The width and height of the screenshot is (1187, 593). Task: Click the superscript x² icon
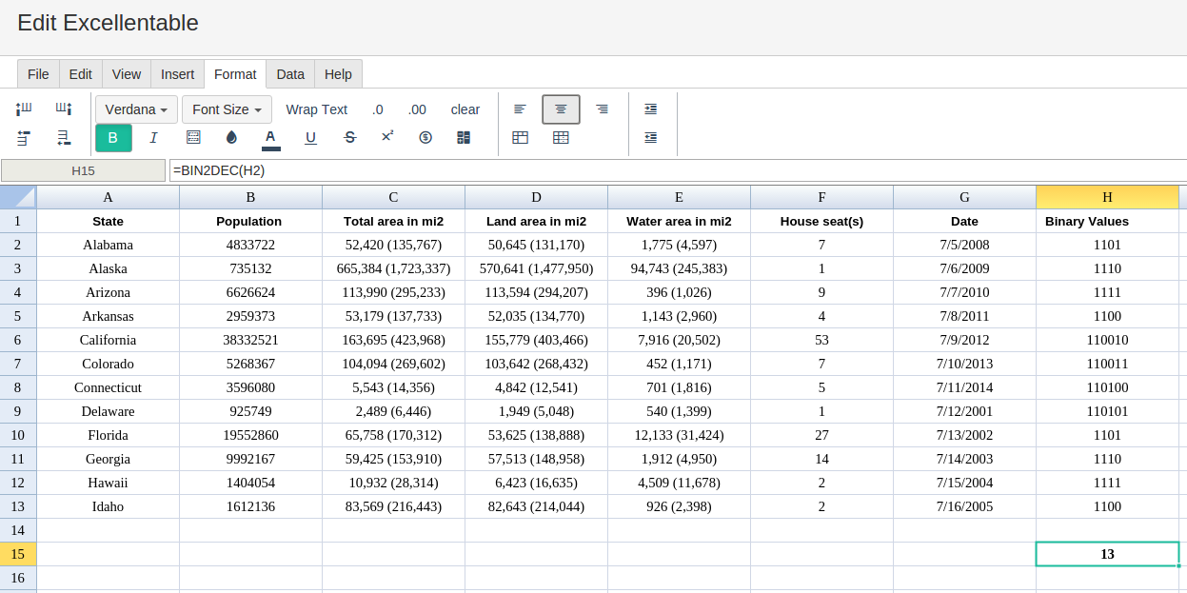387,137
